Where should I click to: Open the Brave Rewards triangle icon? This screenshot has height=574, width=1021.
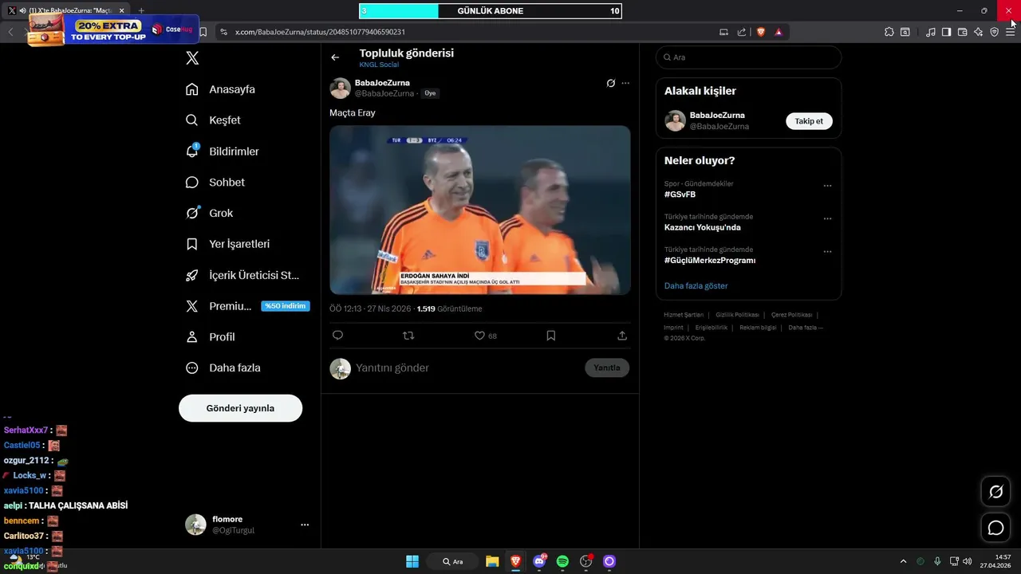click(x=779, y=32)
